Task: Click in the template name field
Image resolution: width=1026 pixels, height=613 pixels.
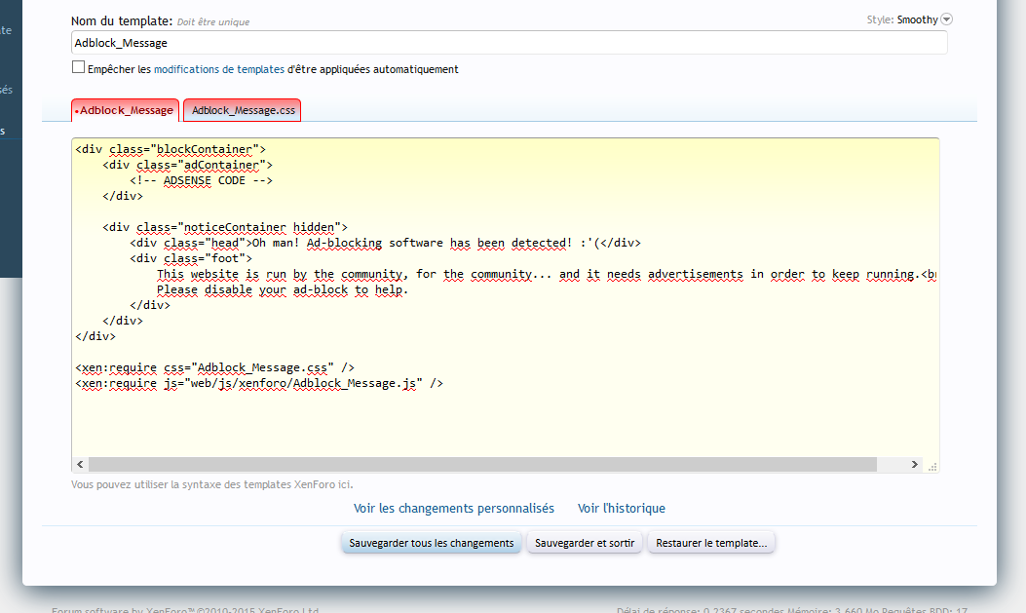Action: tap(509, 43)
